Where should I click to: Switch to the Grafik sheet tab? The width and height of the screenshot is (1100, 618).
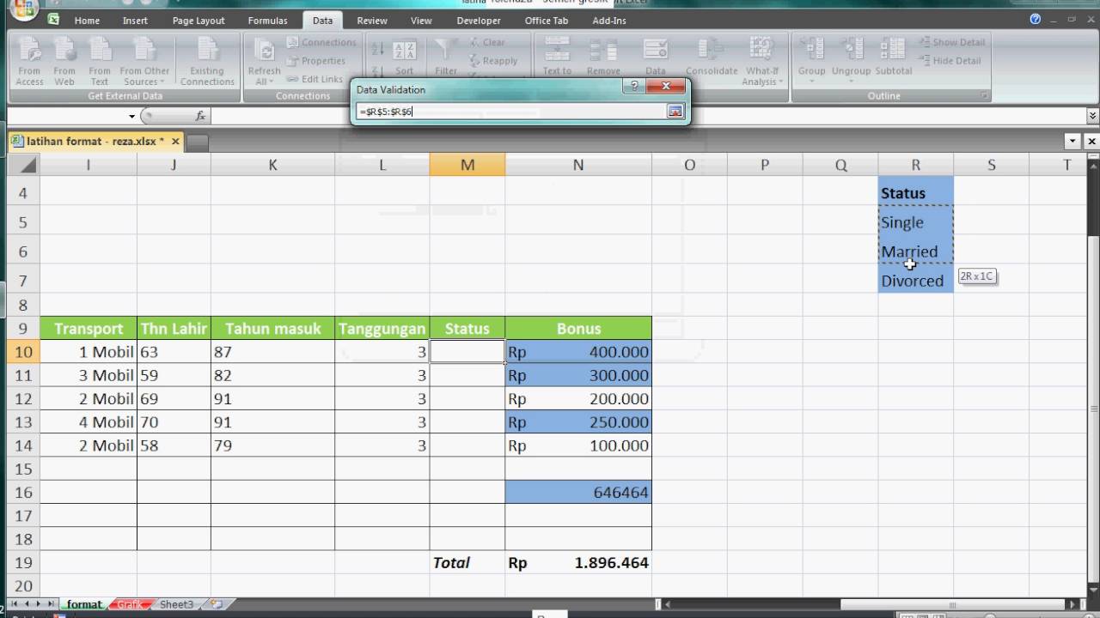click(130, 604)
